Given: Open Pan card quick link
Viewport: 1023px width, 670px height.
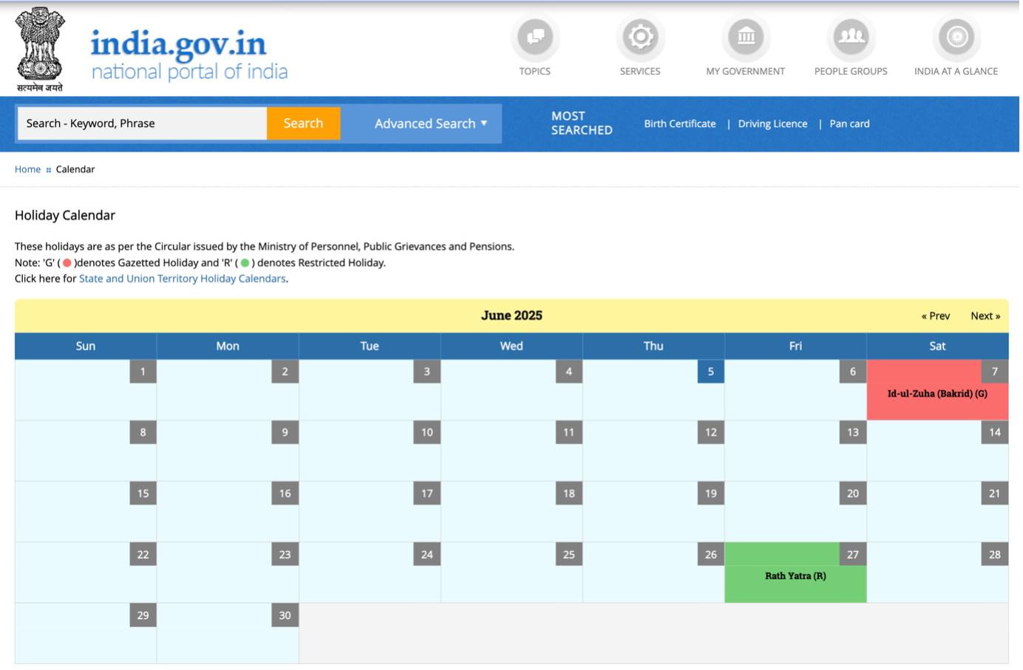Looking at the screenshot, I should click(849, 123).
